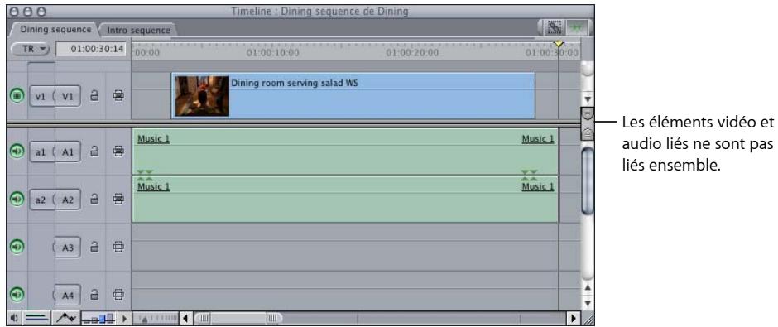Select the left Music 1 label on track A2
The height and width of the screenshot is (327, 778).
(153, 186)
